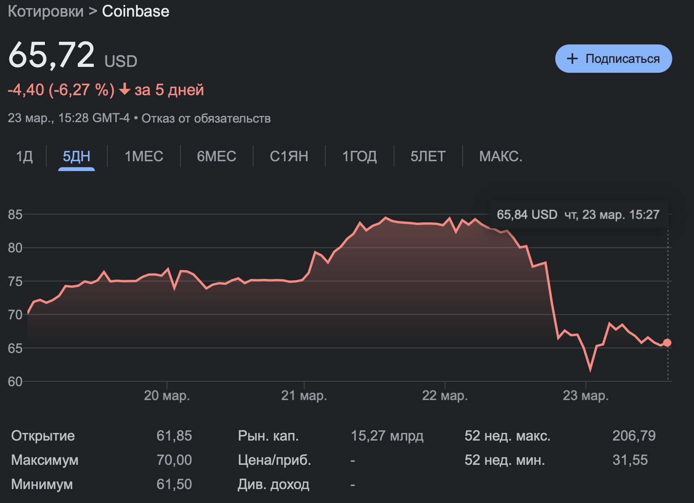Click the Див. доход label
The height and width of the screenshot is (503, 694).
pyautogui.click(x=273, y=484)
